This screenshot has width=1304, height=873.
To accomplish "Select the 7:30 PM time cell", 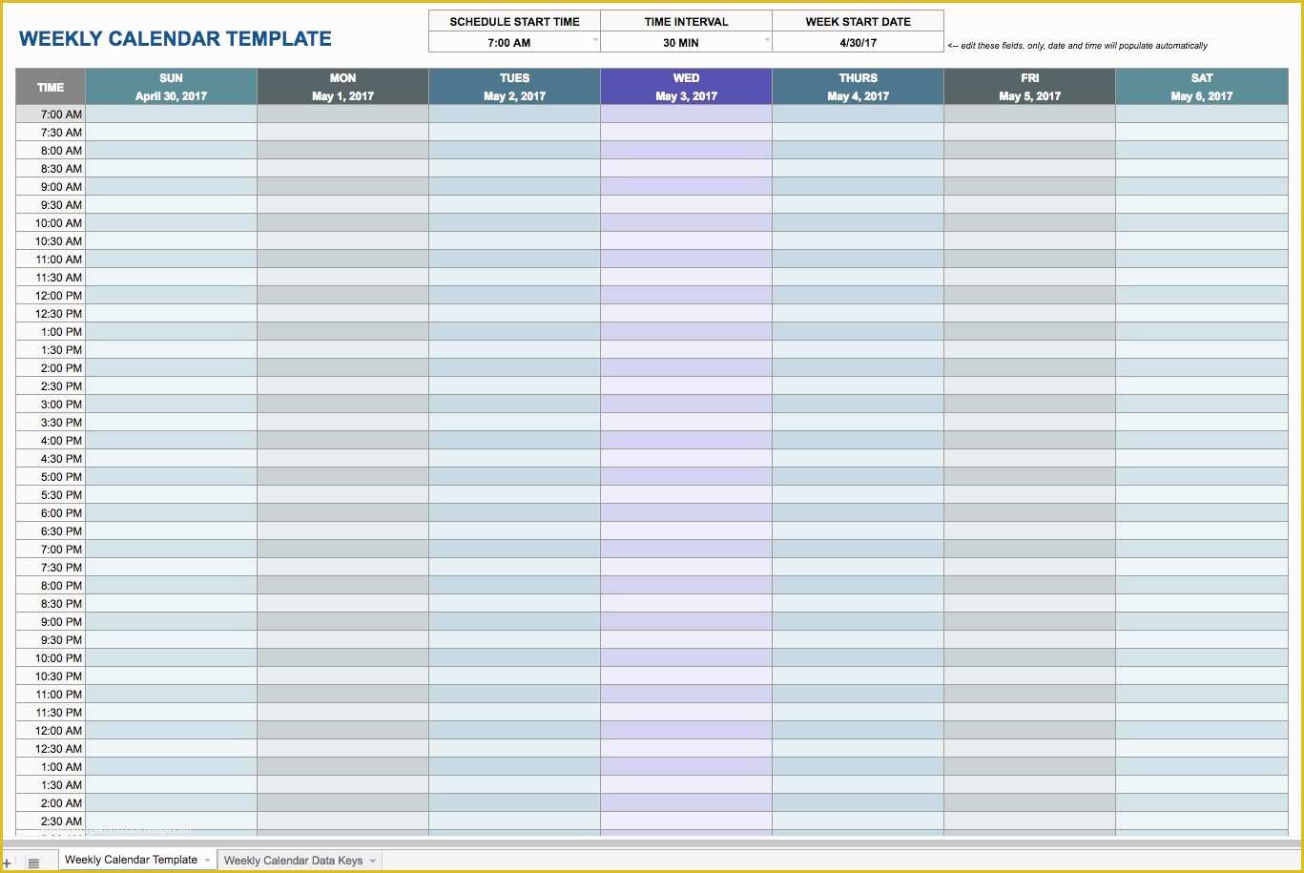I will pos(51,568).
